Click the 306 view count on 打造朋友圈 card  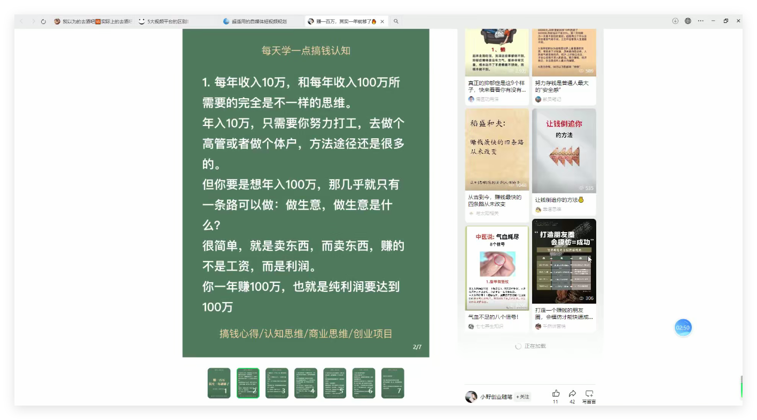586,298
